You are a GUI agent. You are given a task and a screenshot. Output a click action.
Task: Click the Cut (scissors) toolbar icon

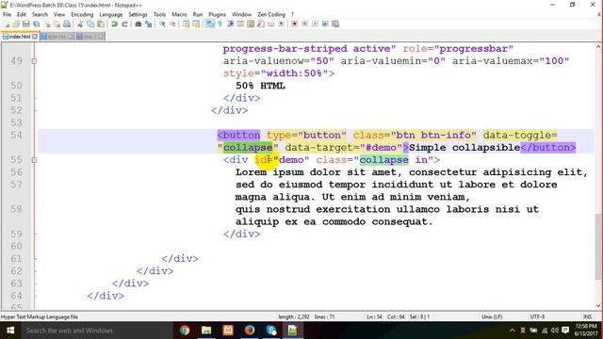pyautogui.click(x=80, y=24)
